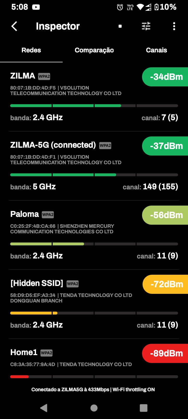Image resolution: width=188 pixels, height=419 pixels.
Task: Tap the WPA2 badge next to Home1
Action: point(46,353)
